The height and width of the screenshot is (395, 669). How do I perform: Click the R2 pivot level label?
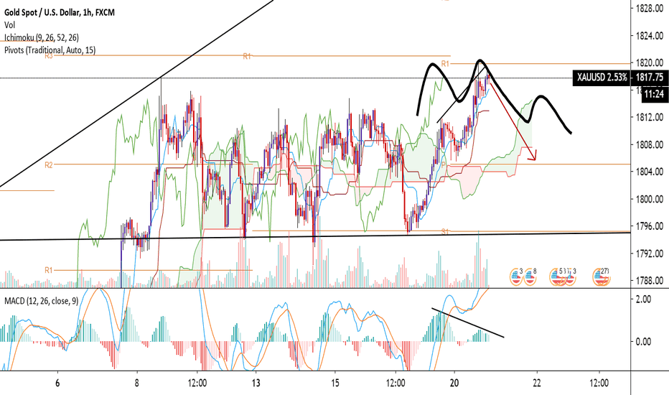[49, 165]
